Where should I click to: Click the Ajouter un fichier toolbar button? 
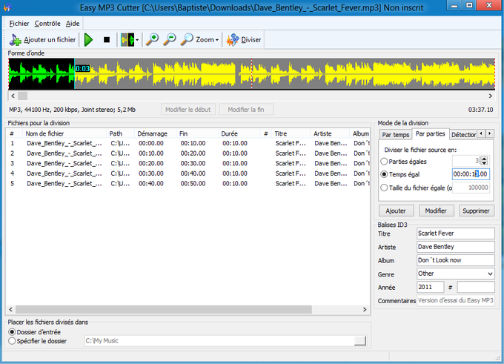pos(42,39)
